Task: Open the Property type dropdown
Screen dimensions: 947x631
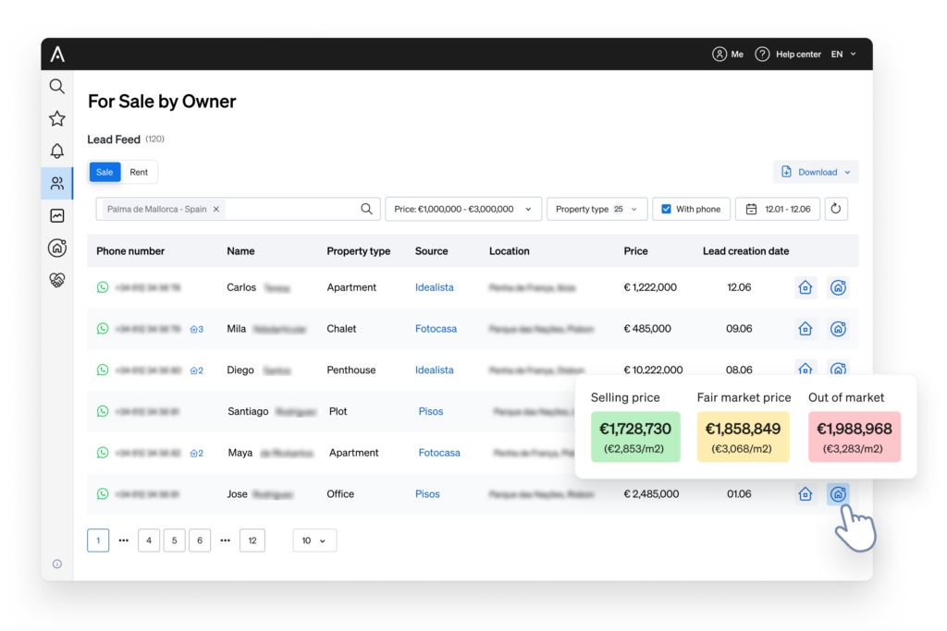Action: click(596, 209)
